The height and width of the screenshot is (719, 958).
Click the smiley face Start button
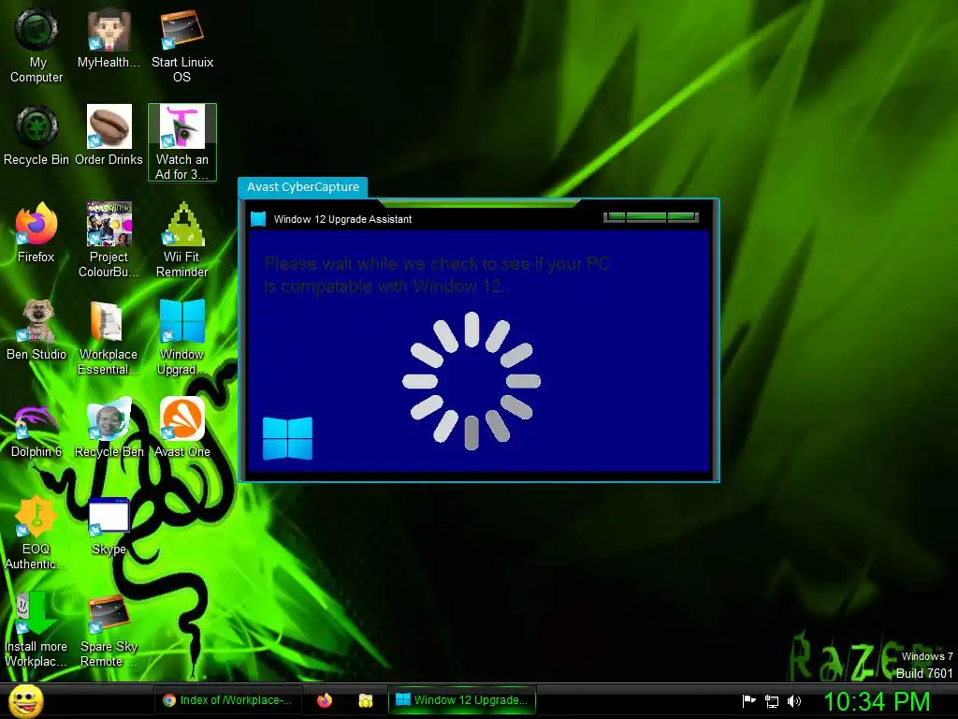(25, 701)
